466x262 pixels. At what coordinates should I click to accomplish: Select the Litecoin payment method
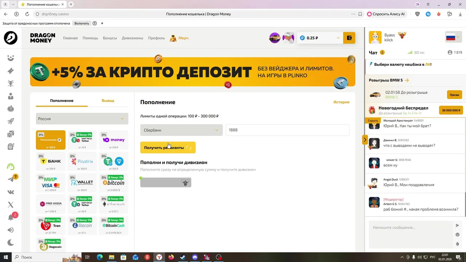pyautogui.click(x=82, y=225)
